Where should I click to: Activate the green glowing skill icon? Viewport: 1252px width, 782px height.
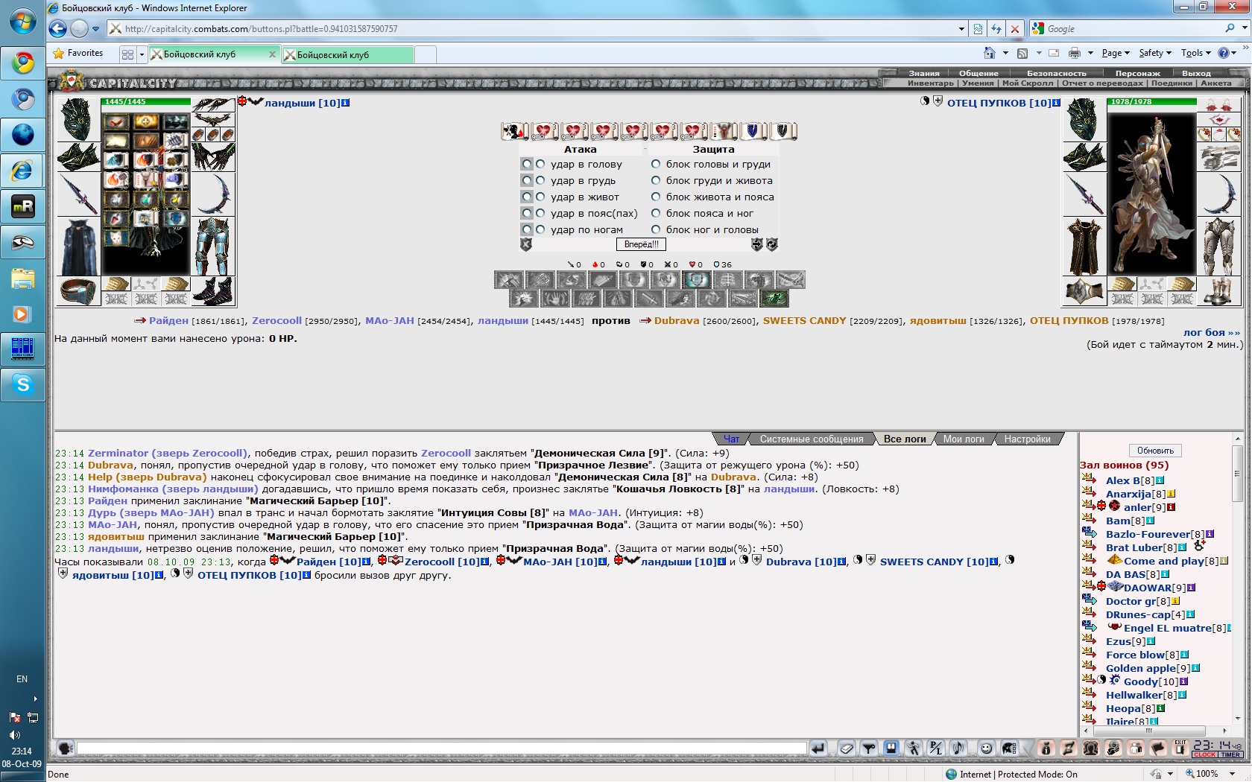coord(774,298)
